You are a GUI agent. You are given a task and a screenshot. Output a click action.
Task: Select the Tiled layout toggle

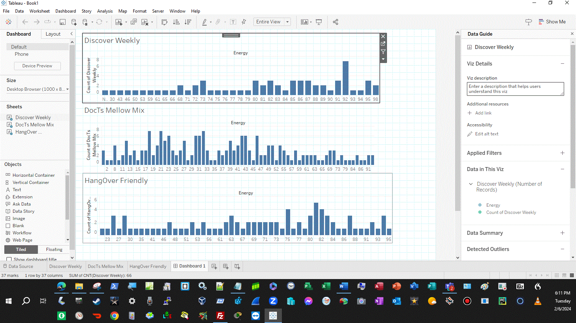coord(21,250)
